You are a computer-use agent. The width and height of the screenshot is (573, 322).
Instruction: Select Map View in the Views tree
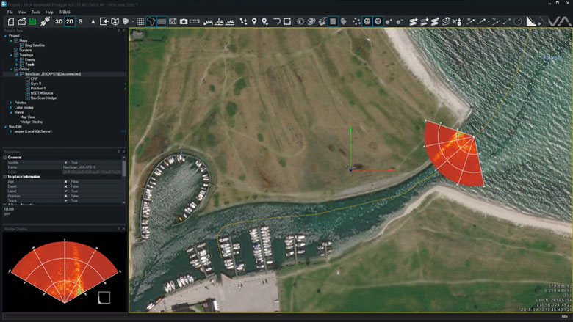click(28, 117)
